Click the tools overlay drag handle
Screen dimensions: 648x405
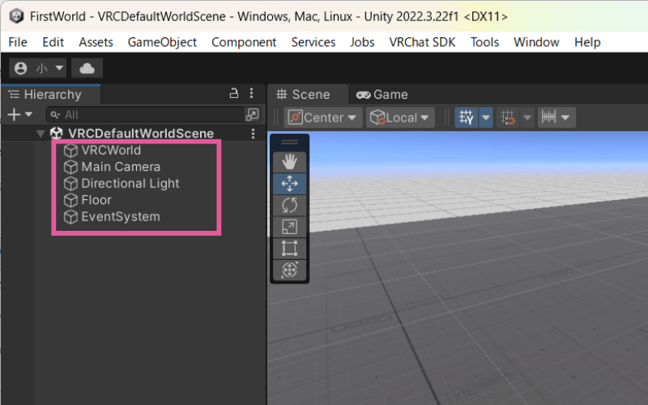289,143
